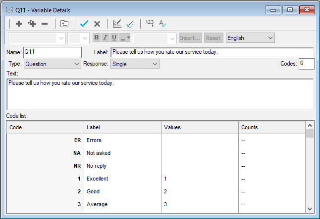Open the Type dropdown showing Question
320x219 pixels.
tap(52, 64)
